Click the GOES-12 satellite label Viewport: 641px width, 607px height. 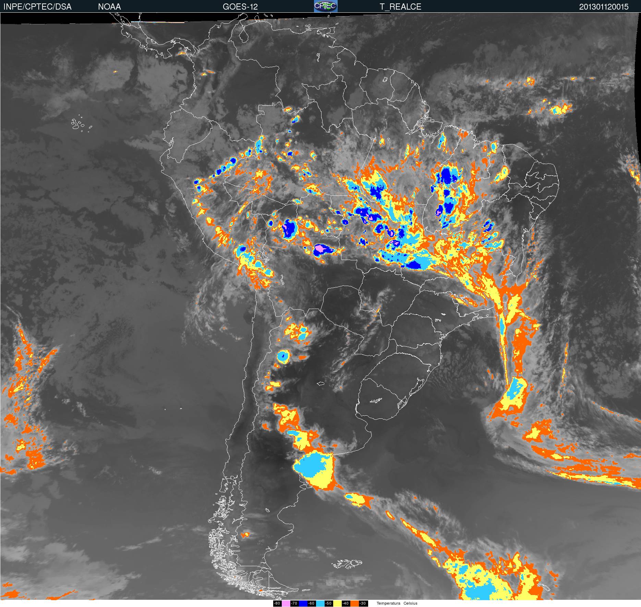pos(240,7)
